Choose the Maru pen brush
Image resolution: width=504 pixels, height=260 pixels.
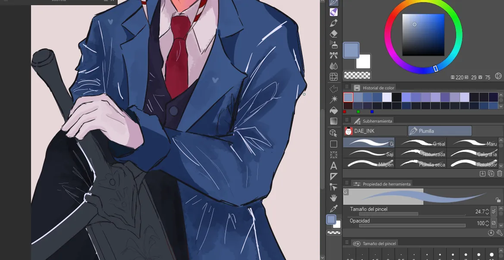tap(472, 143)
